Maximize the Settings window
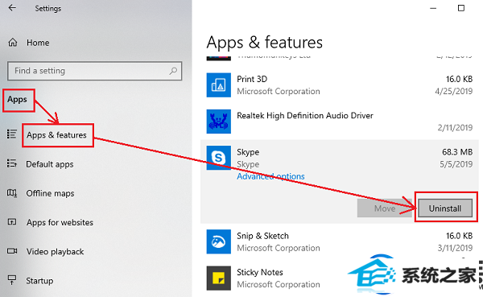The image size is (483, 297). (461, 8)
